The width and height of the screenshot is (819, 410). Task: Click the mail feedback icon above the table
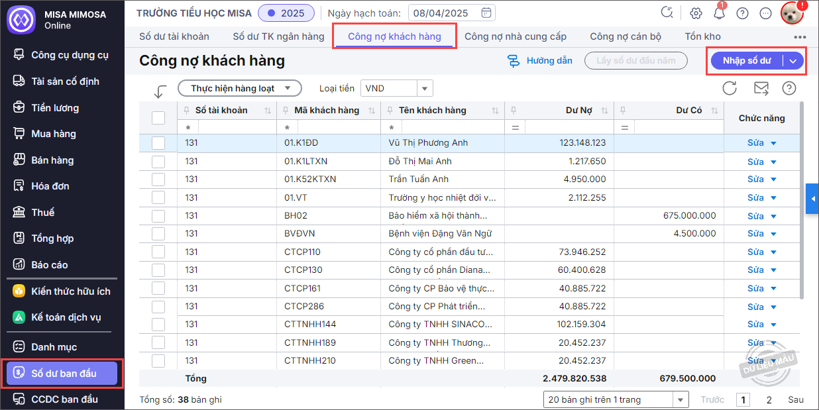(761, 88)
